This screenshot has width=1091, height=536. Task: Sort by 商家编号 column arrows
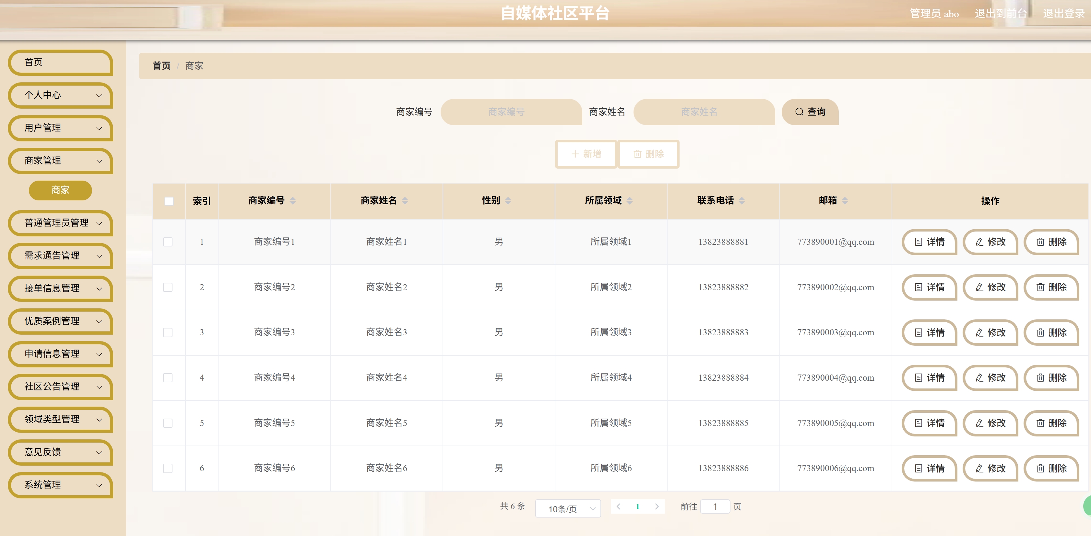point(293,201)
